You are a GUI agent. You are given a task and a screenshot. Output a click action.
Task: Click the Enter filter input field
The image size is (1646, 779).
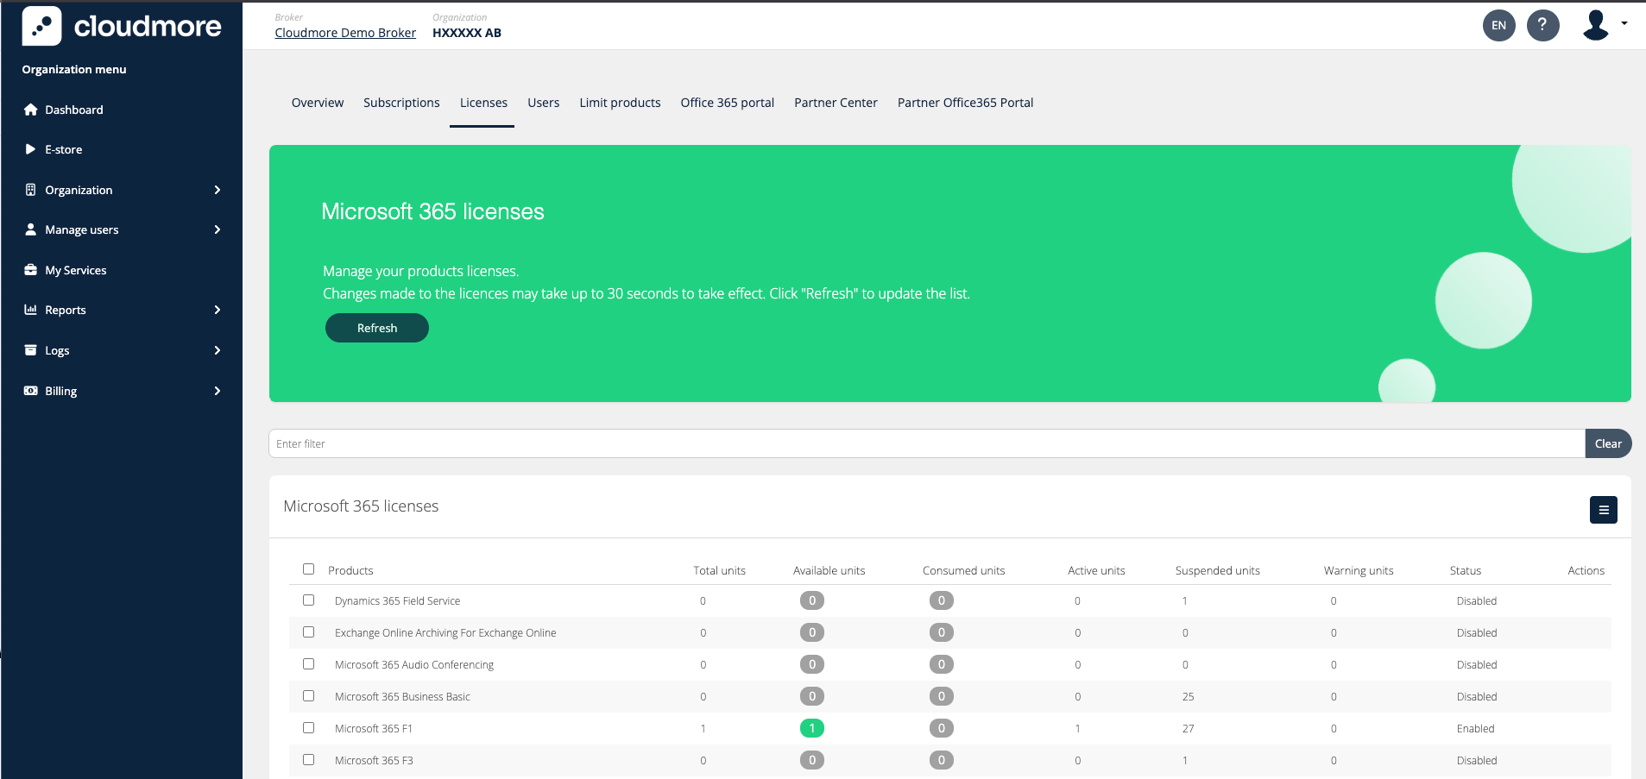(691, 443)
